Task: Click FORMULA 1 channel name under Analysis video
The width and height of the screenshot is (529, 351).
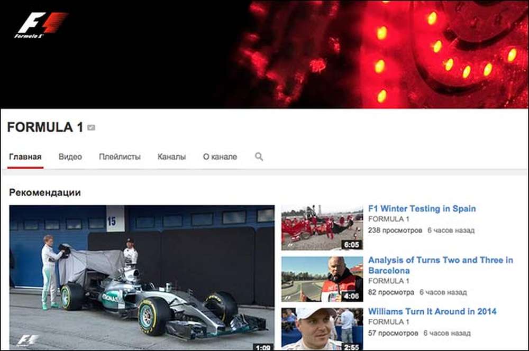Action: tap(389, 281)
